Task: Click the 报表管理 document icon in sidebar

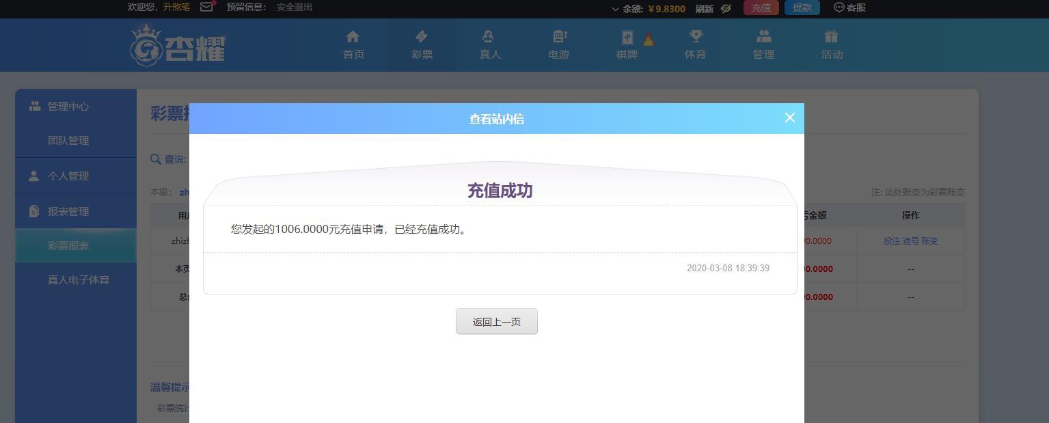Action: (x=34, y=211)
